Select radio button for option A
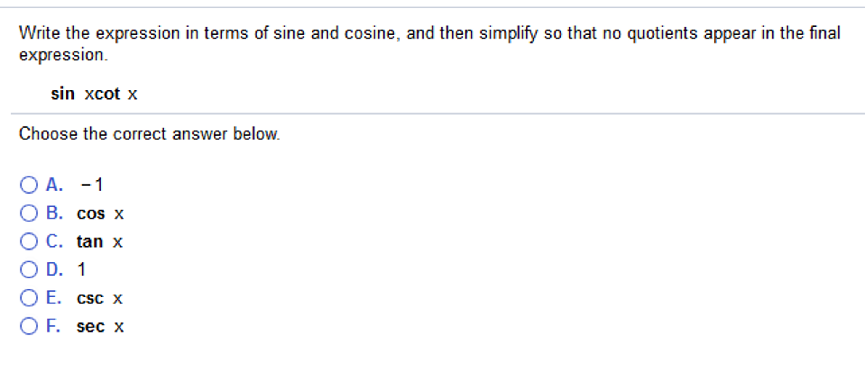Screen dimensions: 865x371 click(x=29, y=185)
